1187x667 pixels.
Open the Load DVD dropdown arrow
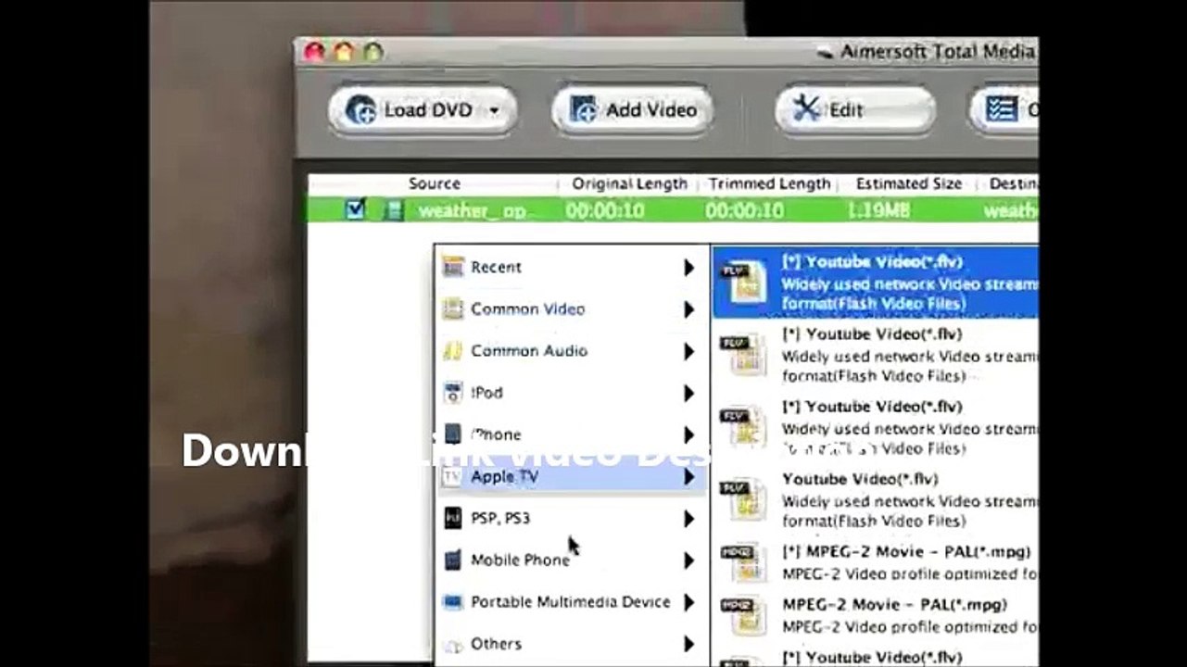[494, 110]
